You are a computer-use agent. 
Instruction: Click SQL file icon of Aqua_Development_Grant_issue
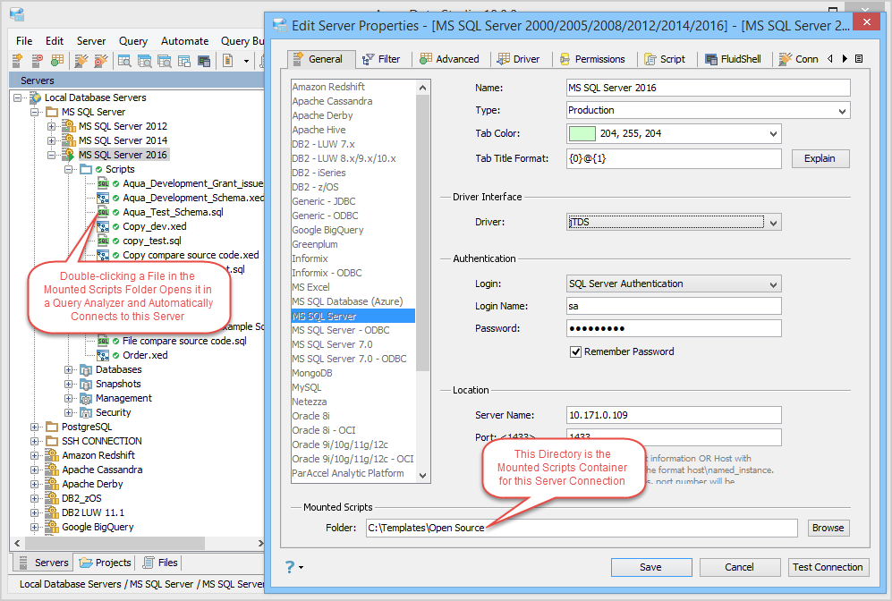point(103,183)
